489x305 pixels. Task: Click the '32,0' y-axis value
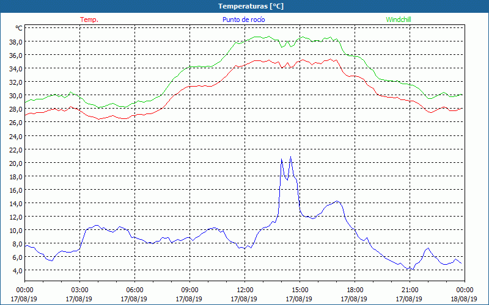[x=15, y=82]
